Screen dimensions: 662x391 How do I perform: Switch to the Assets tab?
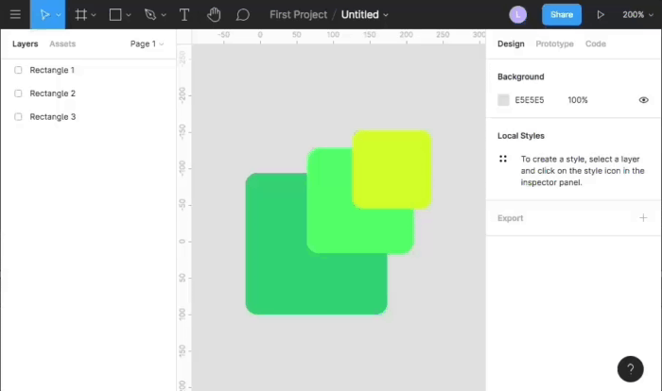62,44
